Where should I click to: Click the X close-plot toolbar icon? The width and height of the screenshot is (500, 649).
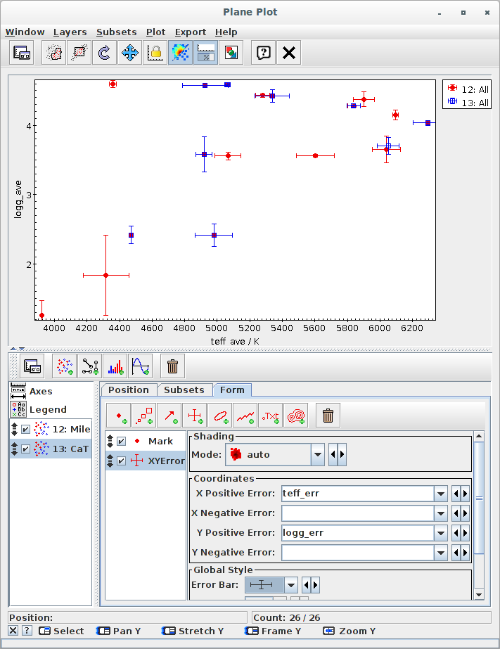pos(289,53)
